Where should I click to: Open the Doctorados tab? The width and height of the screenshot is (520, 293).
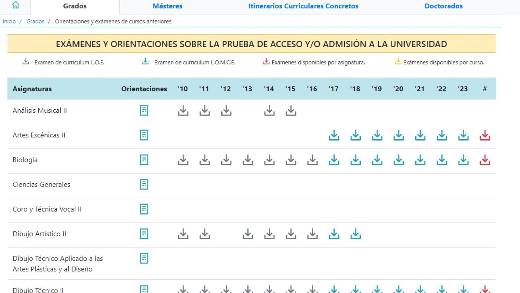click(x=443, y=6)
